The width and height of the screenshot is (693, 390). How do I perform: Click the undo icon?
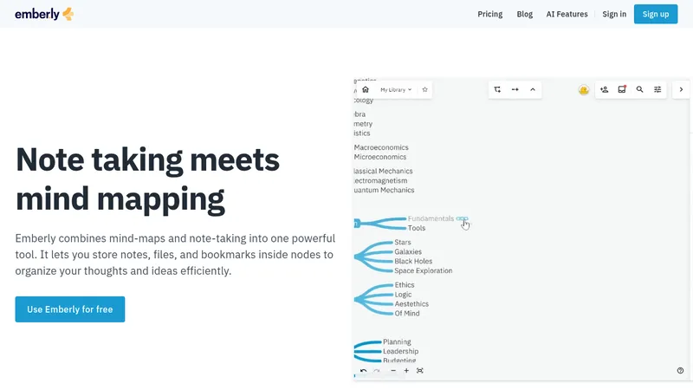tap(363, 371)
